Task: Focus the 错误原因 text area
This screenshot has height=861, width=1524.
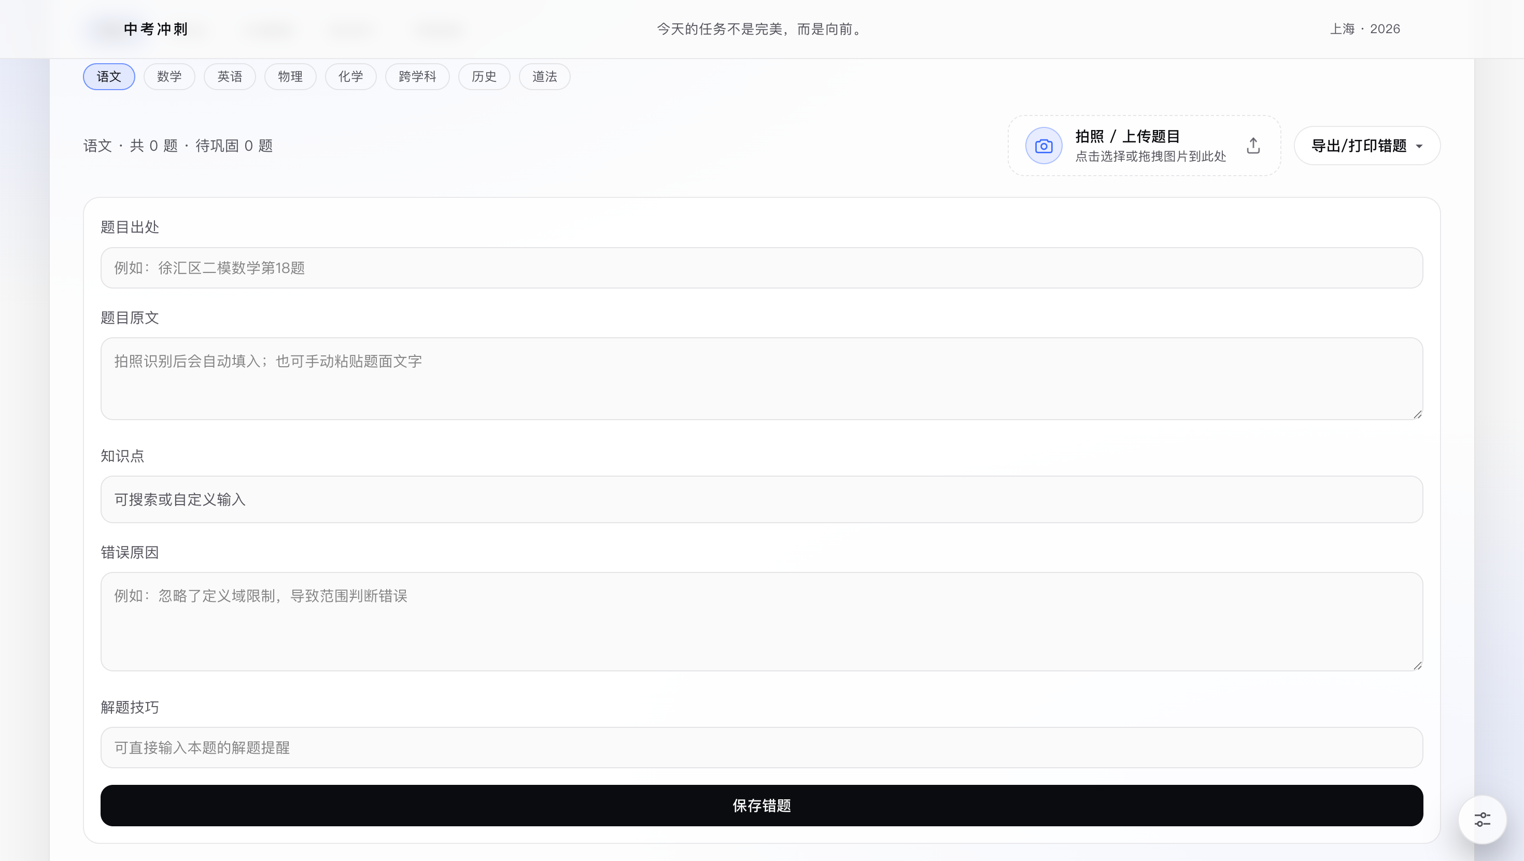Action: [x=761, y=622]
